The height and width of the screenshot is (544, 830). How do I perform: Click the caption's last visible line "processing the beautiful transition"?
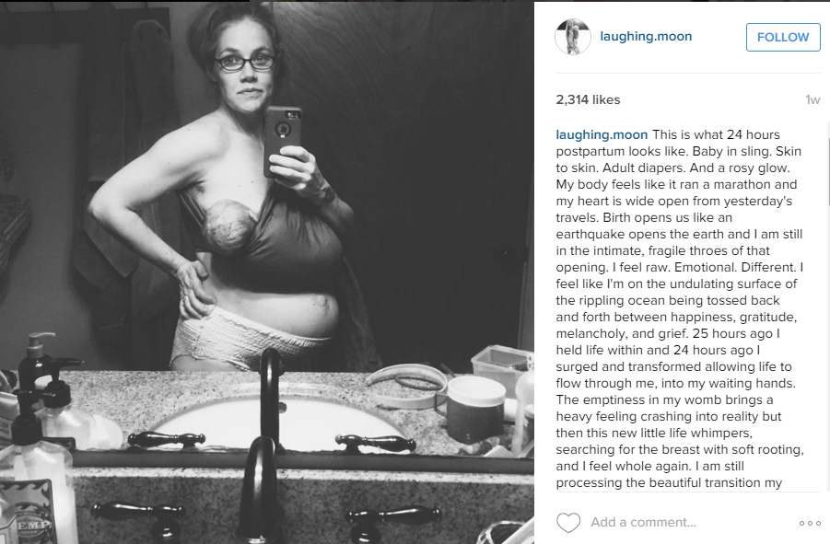pyautogui.click(x=669, y=482)
